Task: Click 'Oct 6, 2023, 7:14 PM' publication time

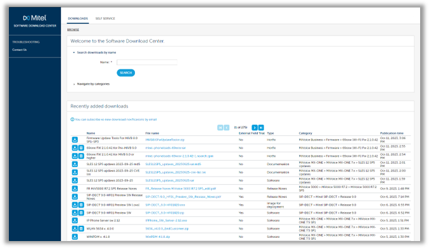Action: (395, 197)
